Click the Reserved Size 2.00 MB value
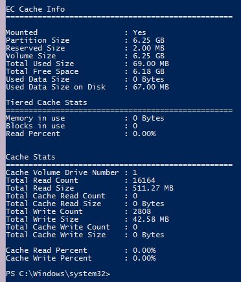Viewport: 241px width, 282px height. tap(148, 48)
